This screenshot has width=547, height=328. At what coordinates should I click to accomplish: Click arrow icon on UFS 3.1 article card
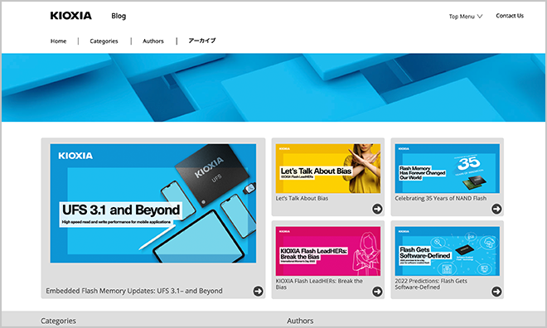[x=258, y=291]
